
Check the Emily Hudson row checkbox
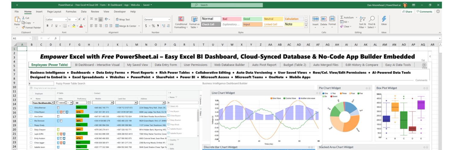click(x=31, y=138)
